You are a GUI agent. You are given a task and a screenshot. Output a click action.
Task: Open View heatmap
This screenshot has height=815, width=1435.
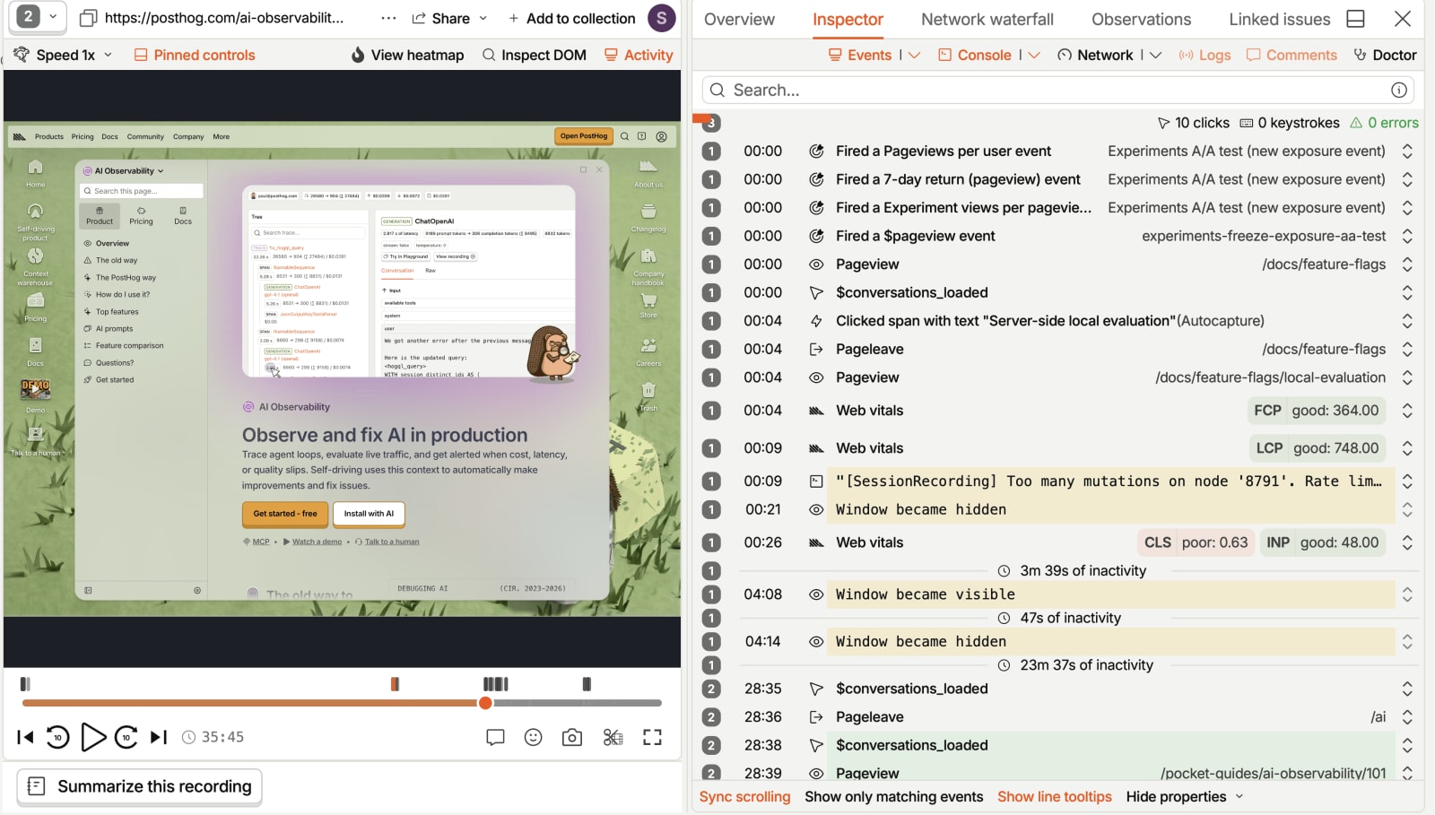pos(407,55)
